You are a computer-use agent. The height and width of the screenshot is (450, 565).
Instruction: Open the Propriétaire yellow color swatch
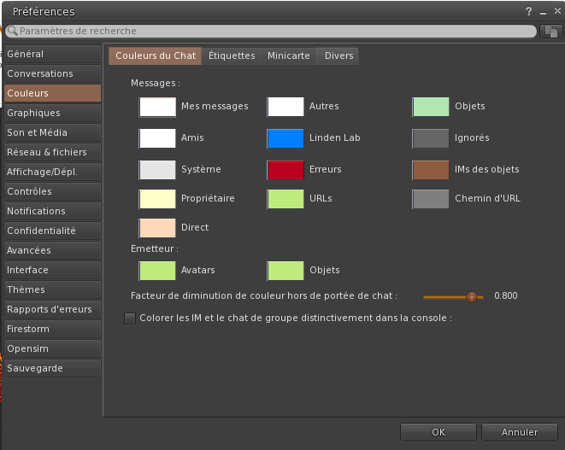point(158,199)
